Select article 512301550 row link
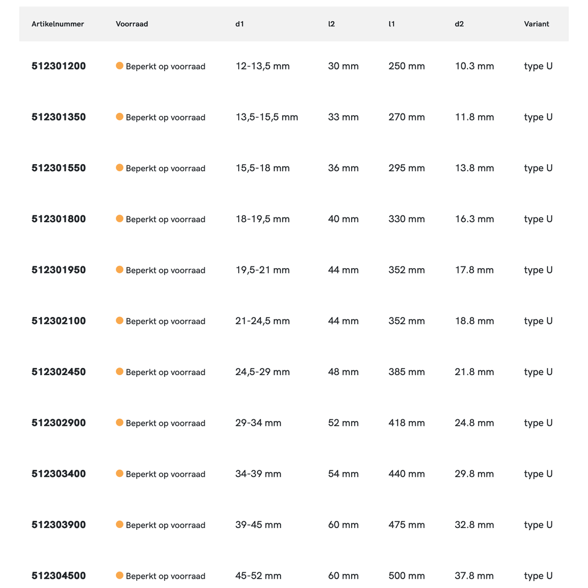 (x=59, y=168)
